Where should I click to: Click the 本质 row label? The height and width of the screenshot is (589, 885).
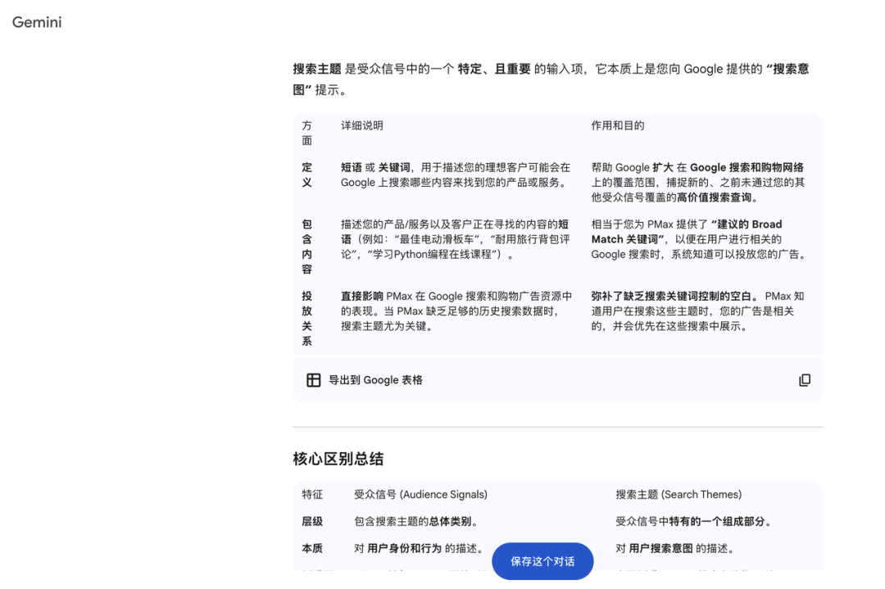pos(312,549)
